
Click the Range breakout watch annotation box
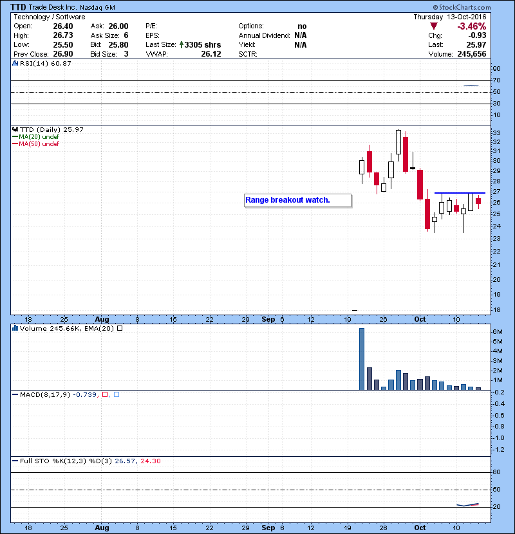tap(297, 200)
